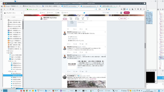164x92 pixels.
Task: Open dropdown chevron on Asahi tweet
Action: click(x=105, y=55)
